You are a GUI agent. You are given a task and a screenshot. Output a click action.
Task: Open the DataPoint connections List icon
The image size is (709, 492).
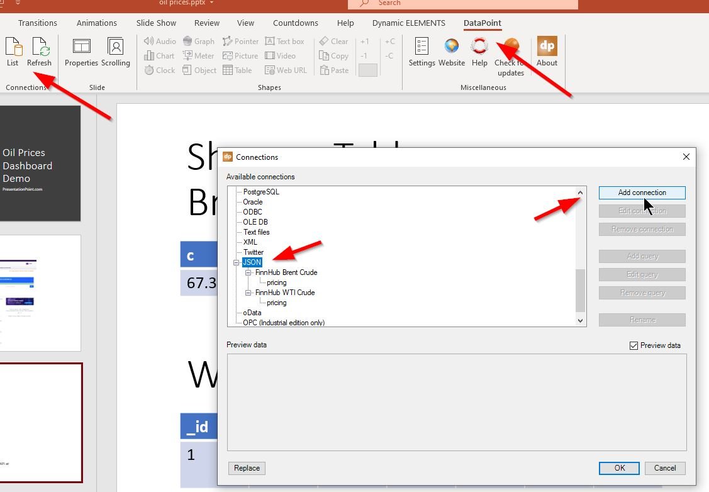[x=13, y=52]
